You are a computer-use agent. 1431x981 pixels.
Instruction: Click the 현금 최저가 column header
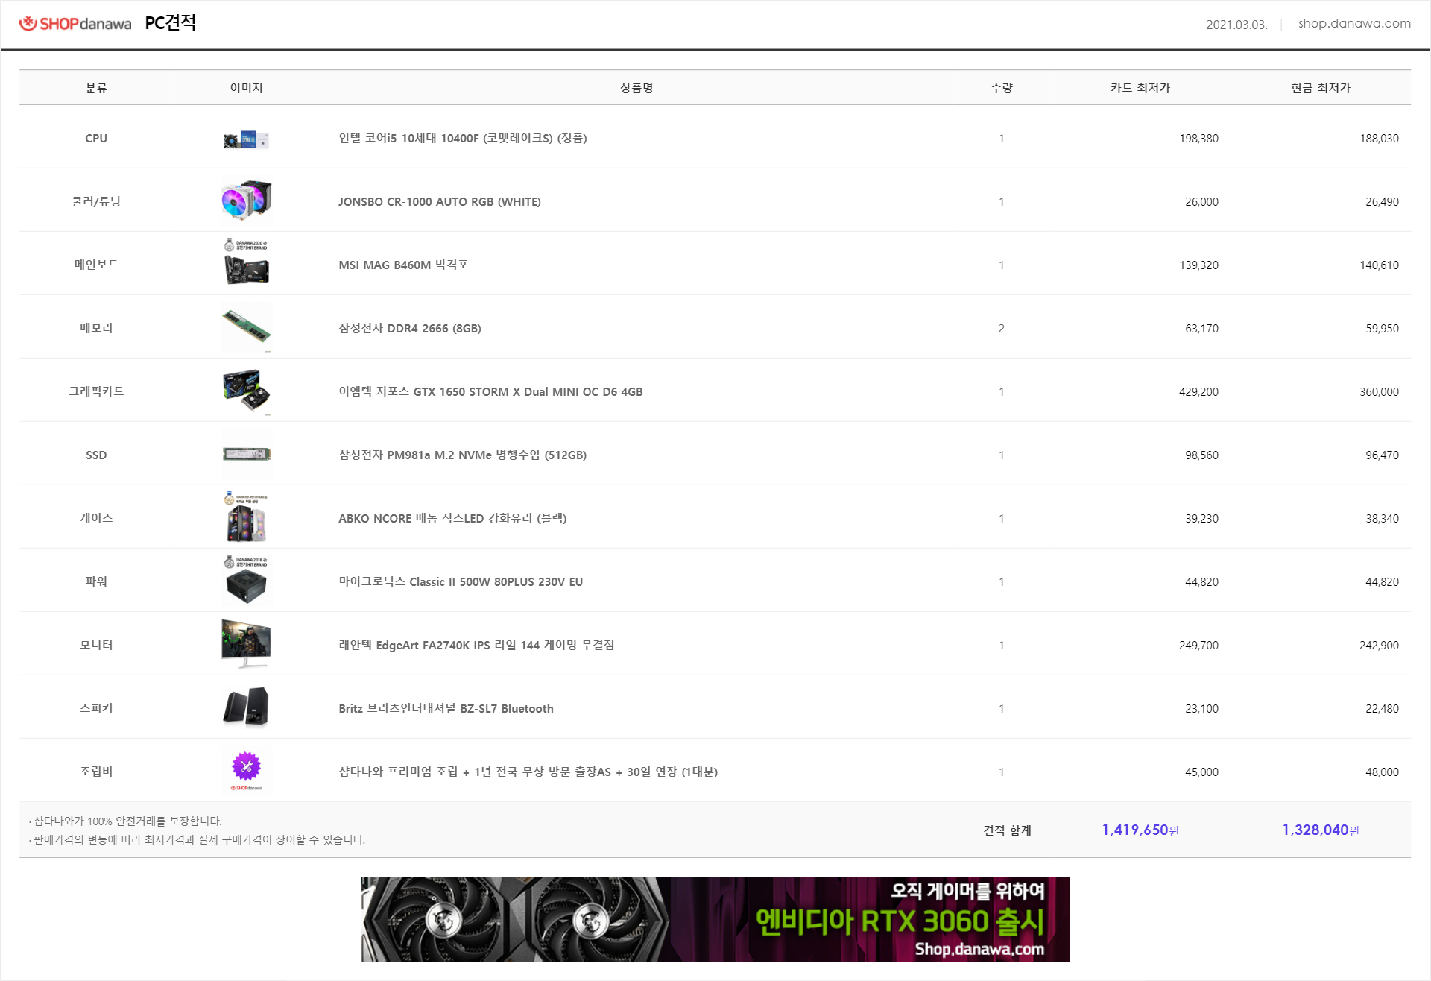pos(1321,88)
